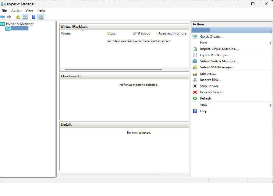Select Stop Service action

click(x=209, y=86)
